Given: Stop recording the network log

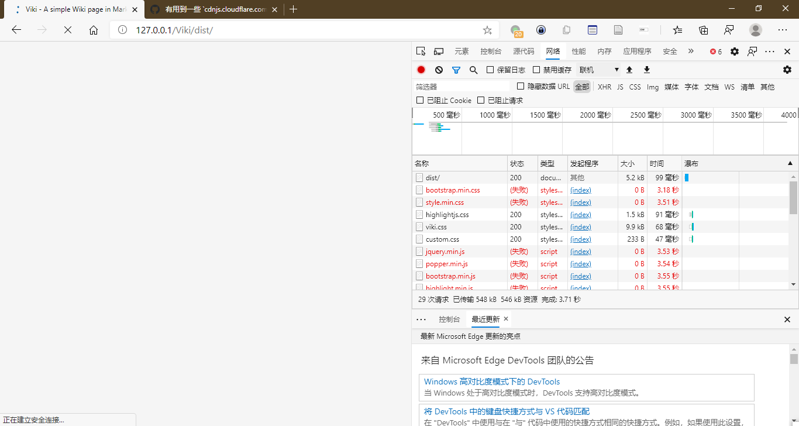Looking at the screenshot, I should [x=421, y=69].
